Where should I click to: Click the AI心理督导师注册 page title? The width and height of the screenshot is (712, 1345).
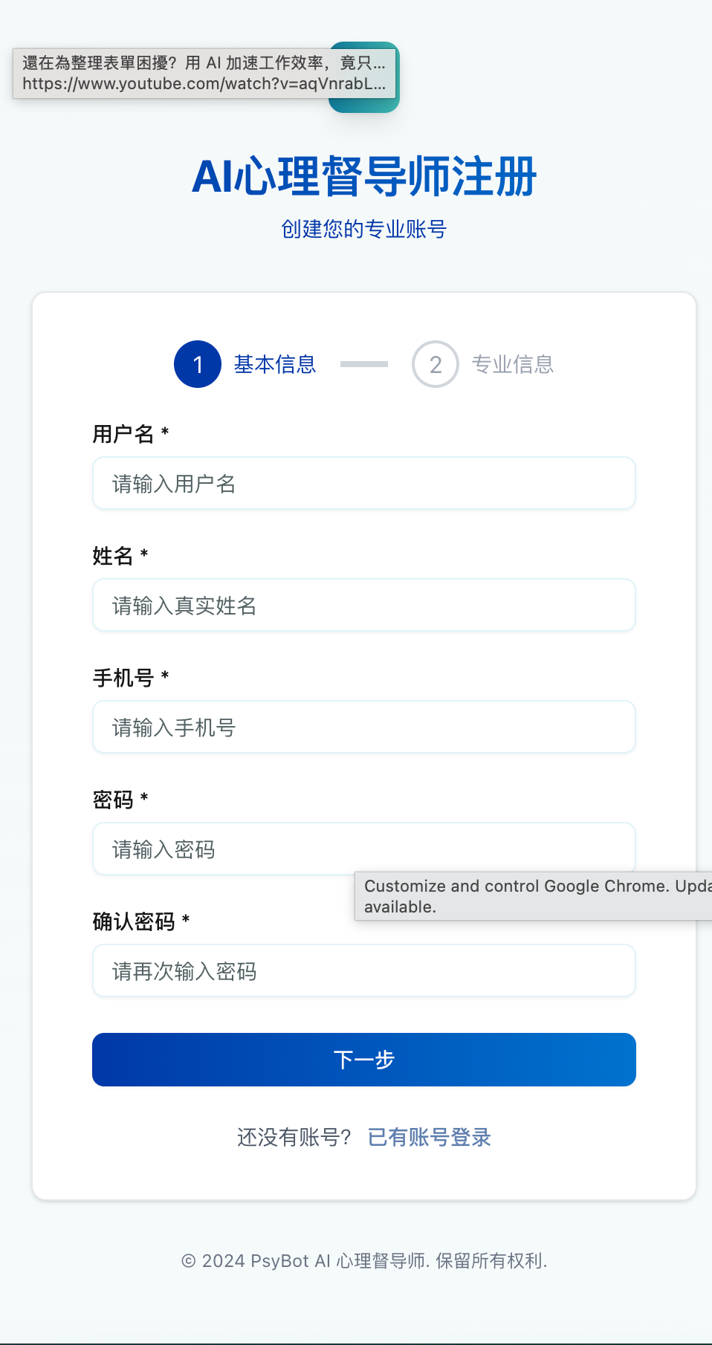pos(363,177)
